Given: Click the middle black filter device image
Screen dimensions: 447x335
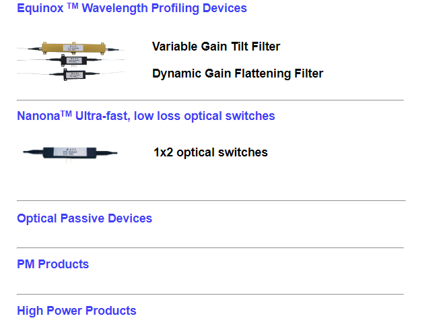Looking at the screenshot, I should click(x=71, y=61).
